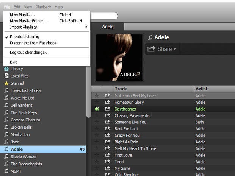Share icon for Crazy For You
Screen dimensions: 235x176
tap(108, 135)
